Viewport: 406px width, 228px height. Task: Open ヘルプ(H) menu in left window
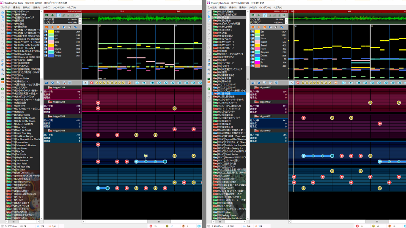pyautogui.click(x=71, y=8)
